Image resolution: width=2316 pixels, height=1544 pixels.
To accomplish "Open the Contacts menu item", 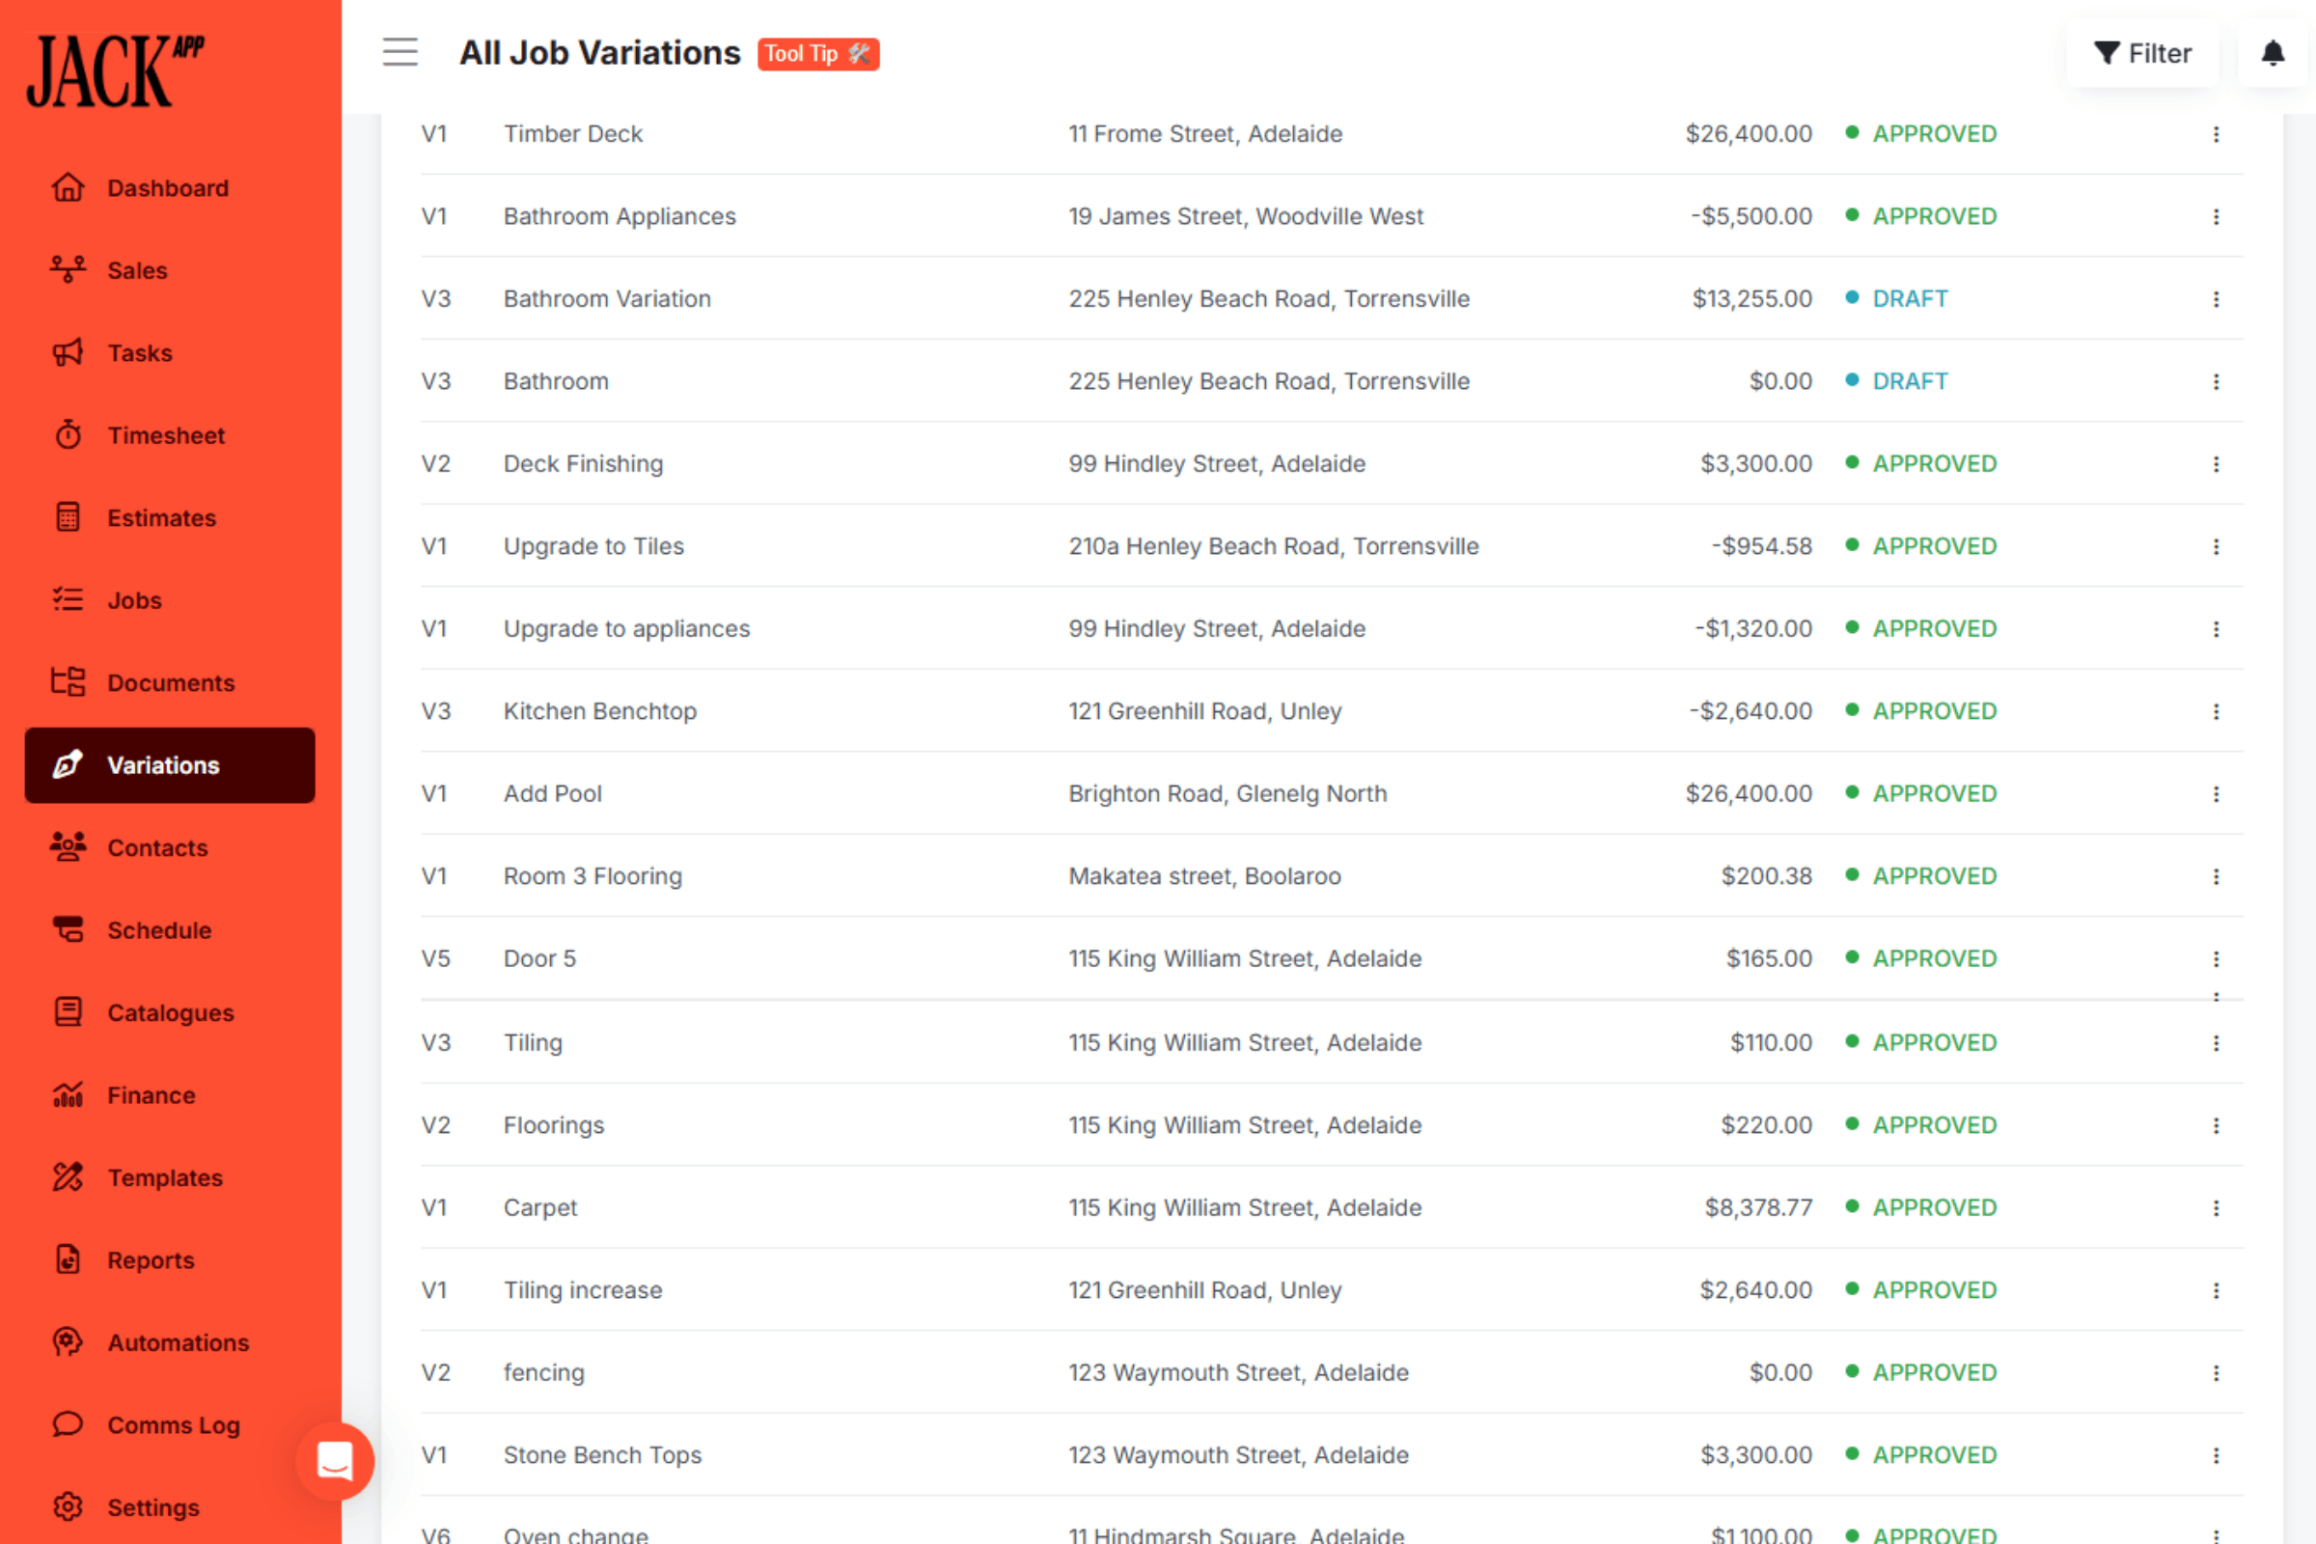I will tap(157, 848).
